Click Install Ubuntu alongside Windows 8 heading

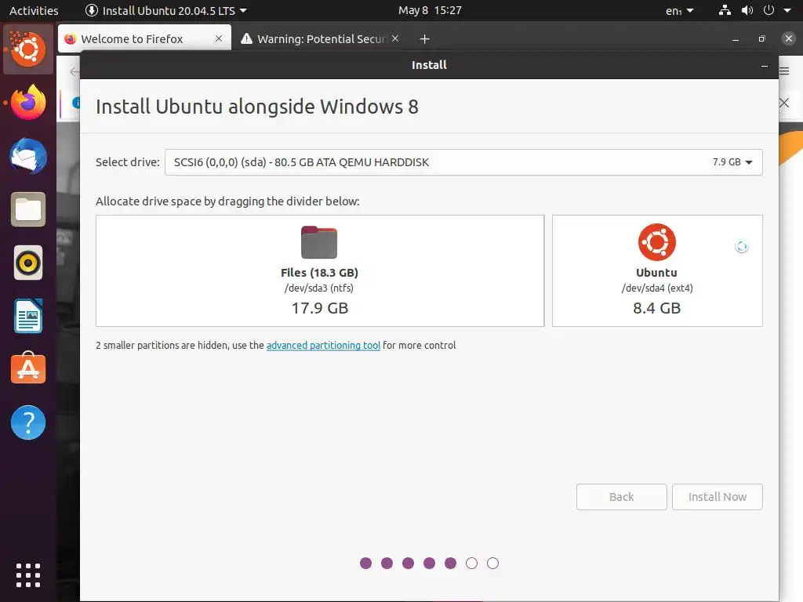click(x=257, y=107)
